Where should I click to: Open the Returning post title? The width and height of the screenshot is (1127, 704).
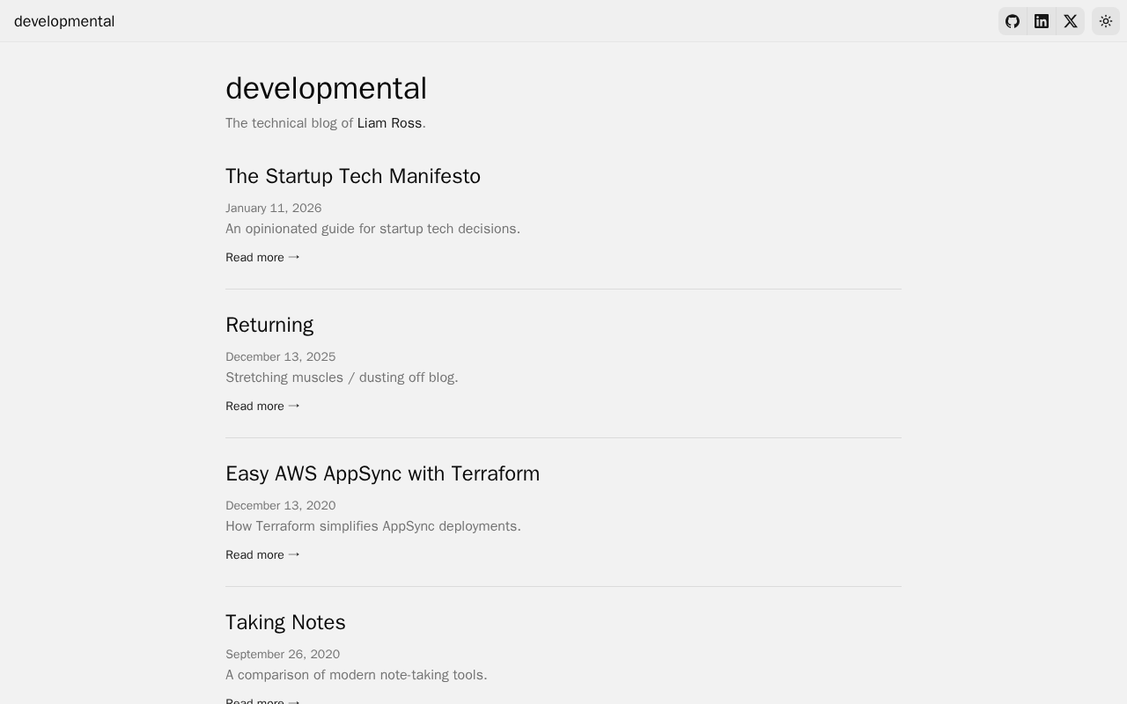click(269, 325)
